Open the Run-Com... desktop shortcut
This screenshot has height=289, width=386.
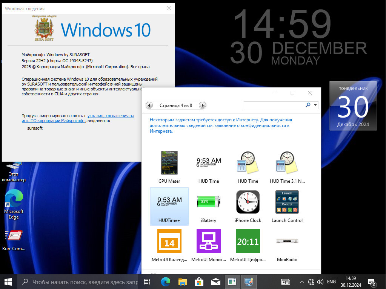(x=14, y=240)
